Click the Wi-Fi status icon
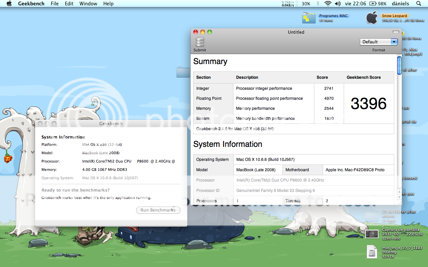428x267 pixels. [328, 4]
